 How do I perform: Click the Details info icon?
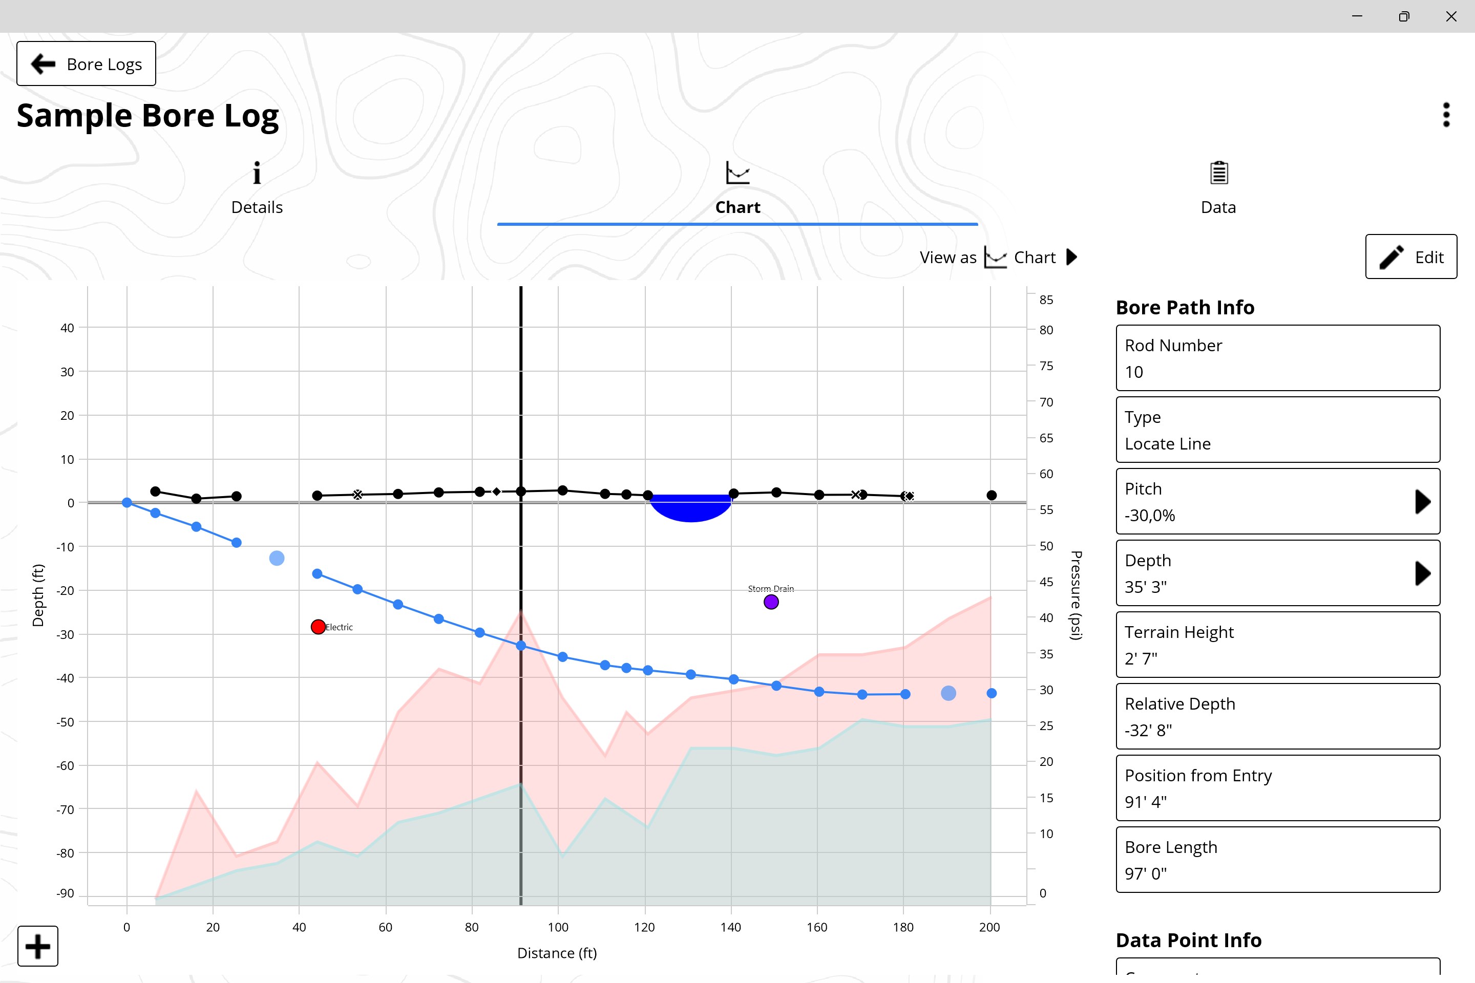257,173
